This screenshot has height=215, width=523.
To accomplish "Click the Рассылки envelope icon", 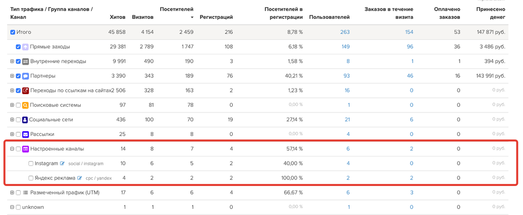I will coord(25,134).
